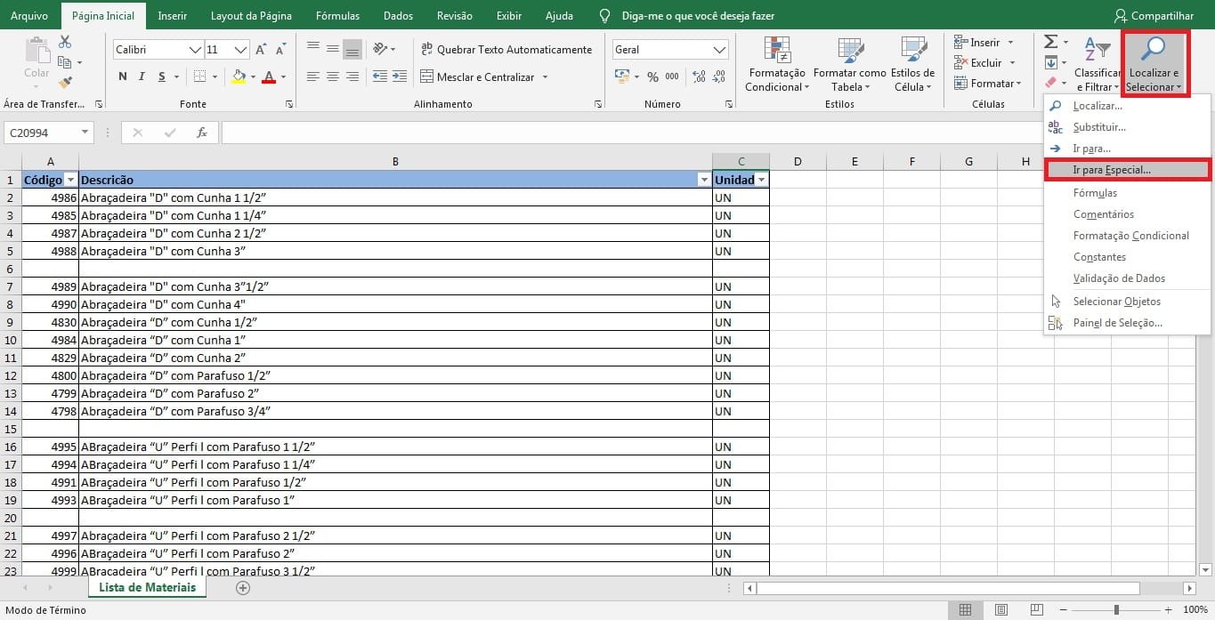Increase indent icon
Viewport: 1215px width, 620px height.
click(400, 77)
